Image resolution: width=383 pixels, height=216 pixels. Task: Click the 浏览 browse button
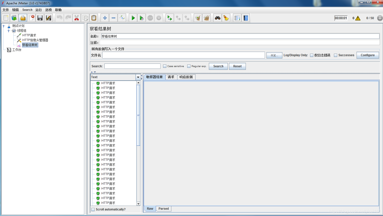(274, 55)
